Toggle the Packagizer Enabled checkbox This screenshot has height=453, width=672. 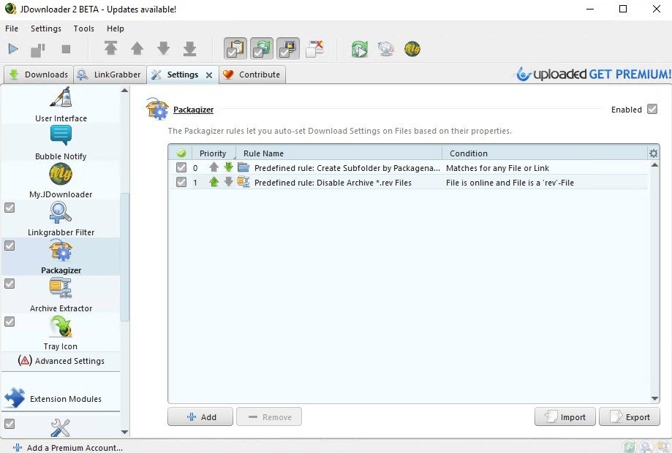652,109
